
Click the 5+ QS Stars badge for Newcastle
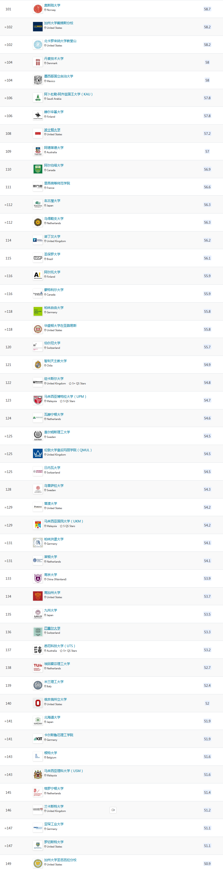point(77,384)
